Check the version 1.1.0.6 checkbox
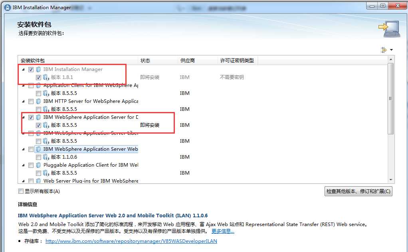The image size is (408, 252). [38, 157]
